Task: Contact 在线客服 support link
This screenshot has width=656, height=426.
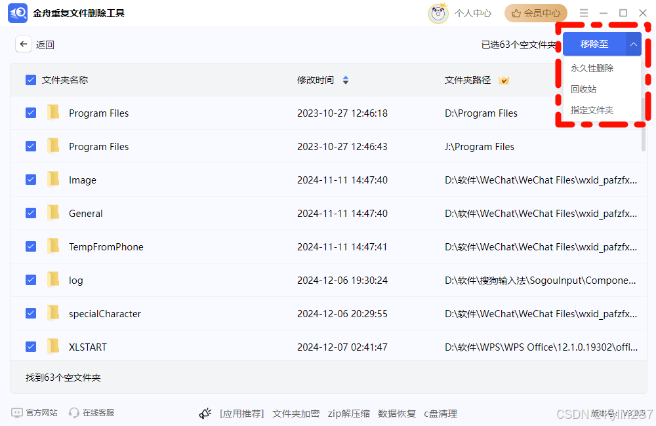Action: (98, 413)
